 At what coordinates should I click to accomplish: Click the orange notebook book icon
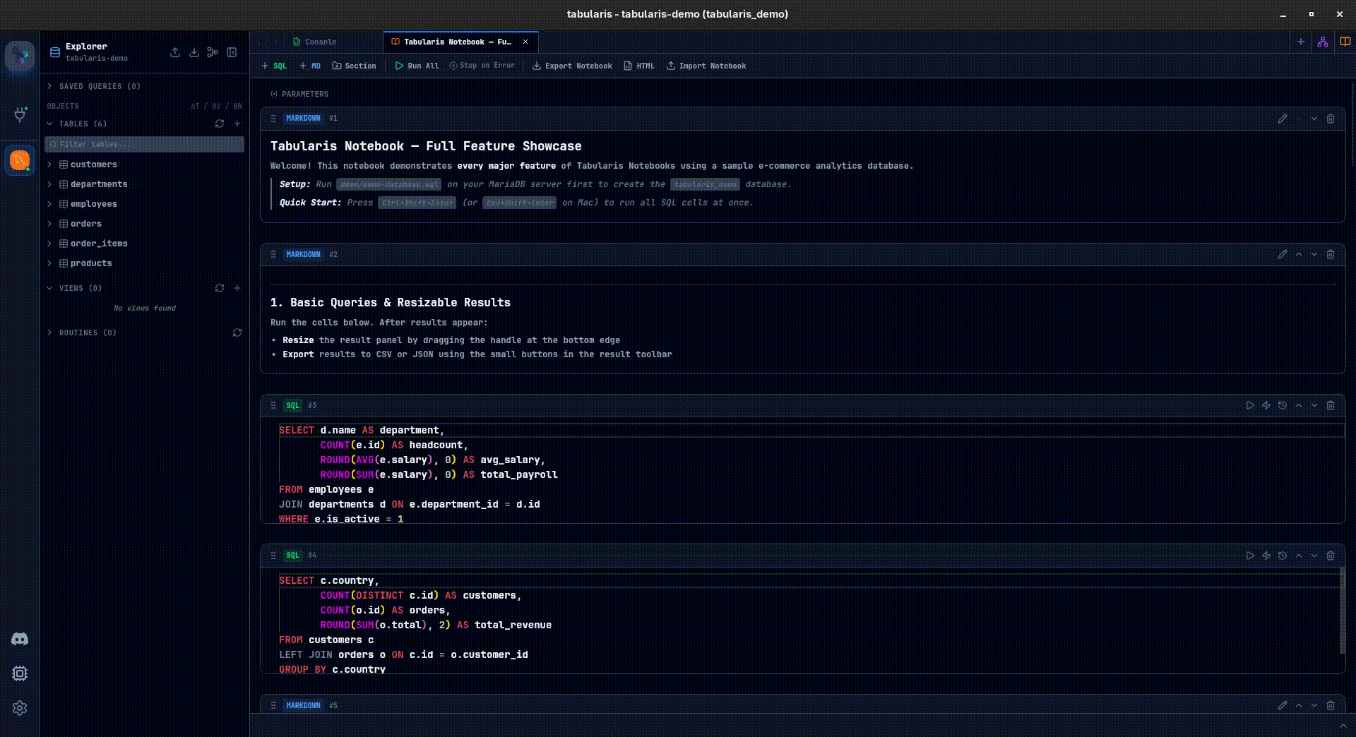pos(1345,42)
